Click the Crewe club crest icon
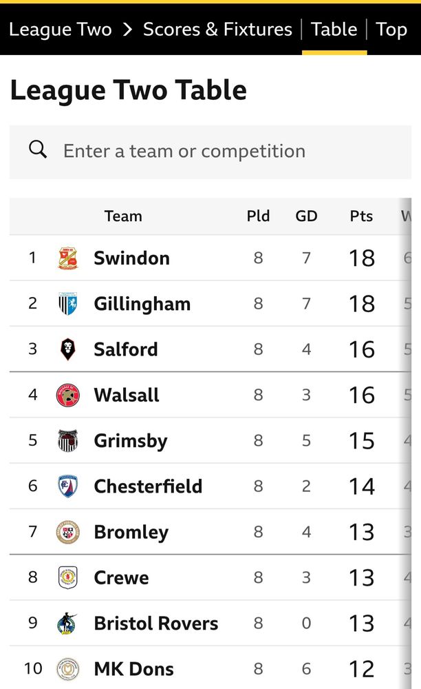421x689 pixels. pos(68,577)
